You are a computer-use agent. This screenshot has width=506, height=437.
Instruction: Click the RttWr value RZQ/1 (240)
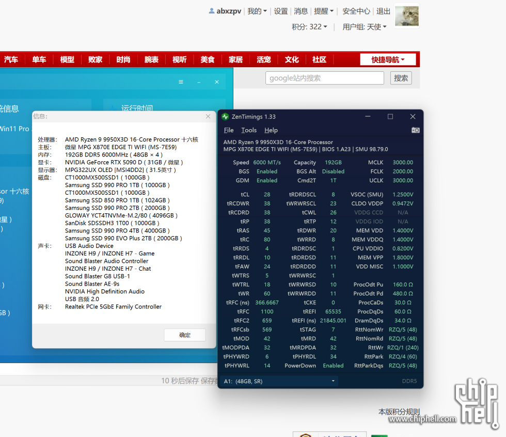pos(403,348)
